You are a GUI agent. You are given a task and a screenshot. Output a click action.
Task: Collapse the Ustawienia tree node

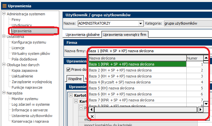click(x=4, y=36)
